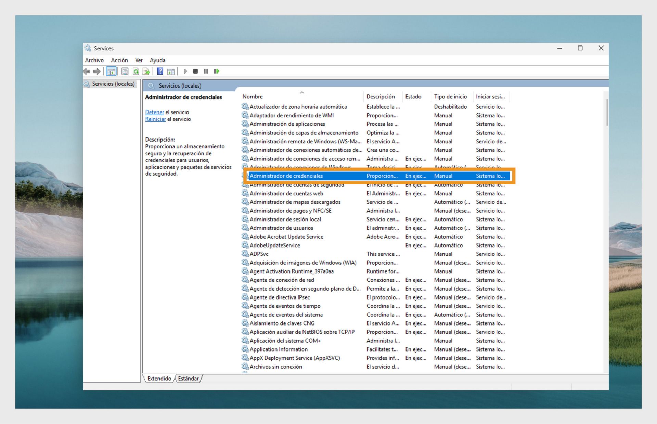Viewport: 657px width, 424px height.
Task: Select Aplicación auxiliar de NetBIOS sobre TCP/IP
Action: pos(302,332)
